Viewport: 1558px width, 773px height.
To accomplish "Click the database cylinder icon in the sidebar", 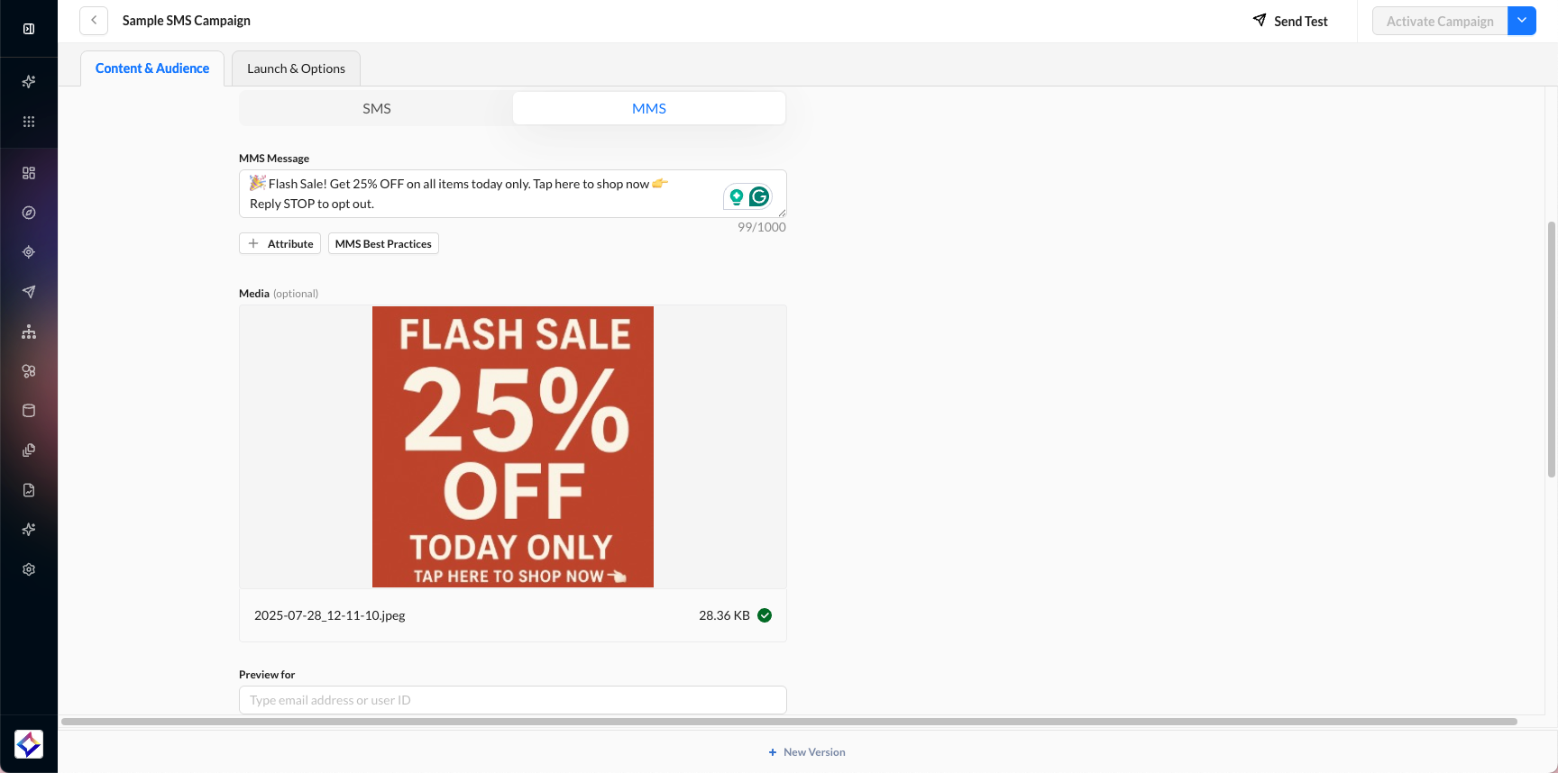I will tap(29, 411).
